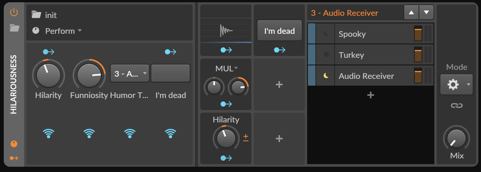Viewport: 481px width, 172px height.
Task: Open the preset browser folder icon
Action: pos(14,28)
